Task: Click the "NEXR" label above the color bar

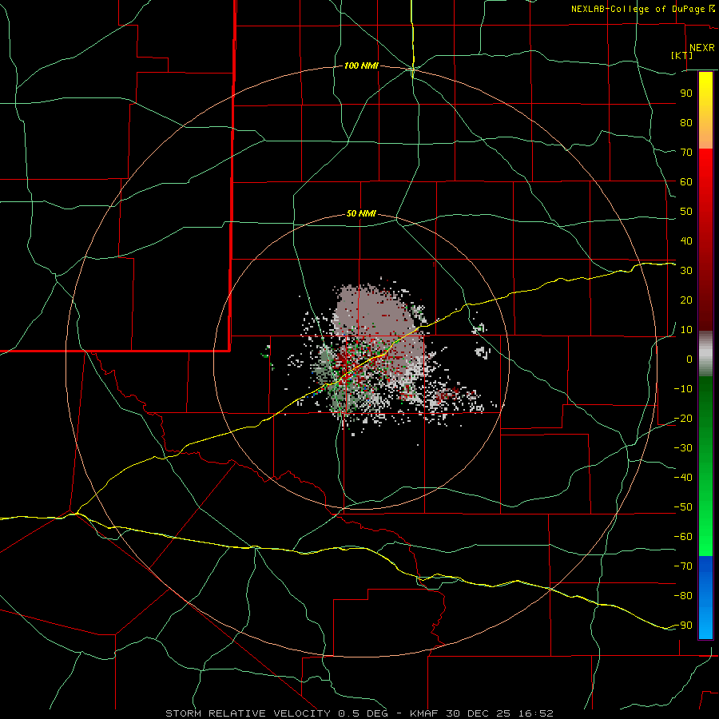Action: (x=702, y=48)
